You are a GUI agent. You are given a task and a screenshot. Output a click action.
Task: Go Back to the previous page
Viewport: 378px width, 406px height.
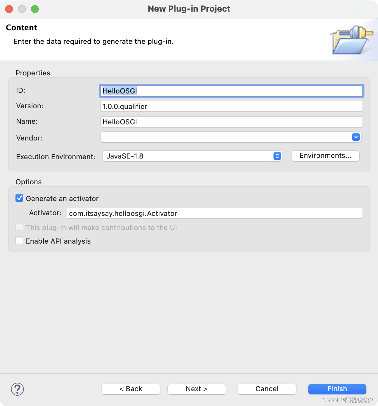click(x=131, y=389)
